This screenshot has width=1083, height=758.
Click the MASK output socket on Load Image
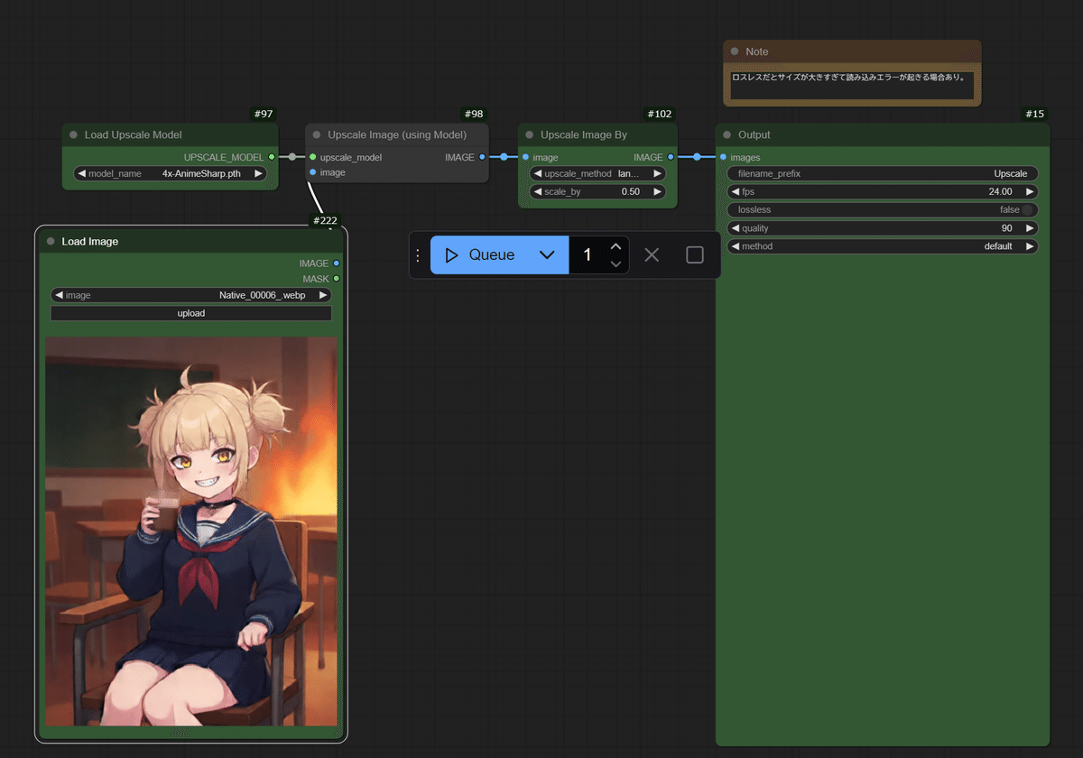point(337,279)
